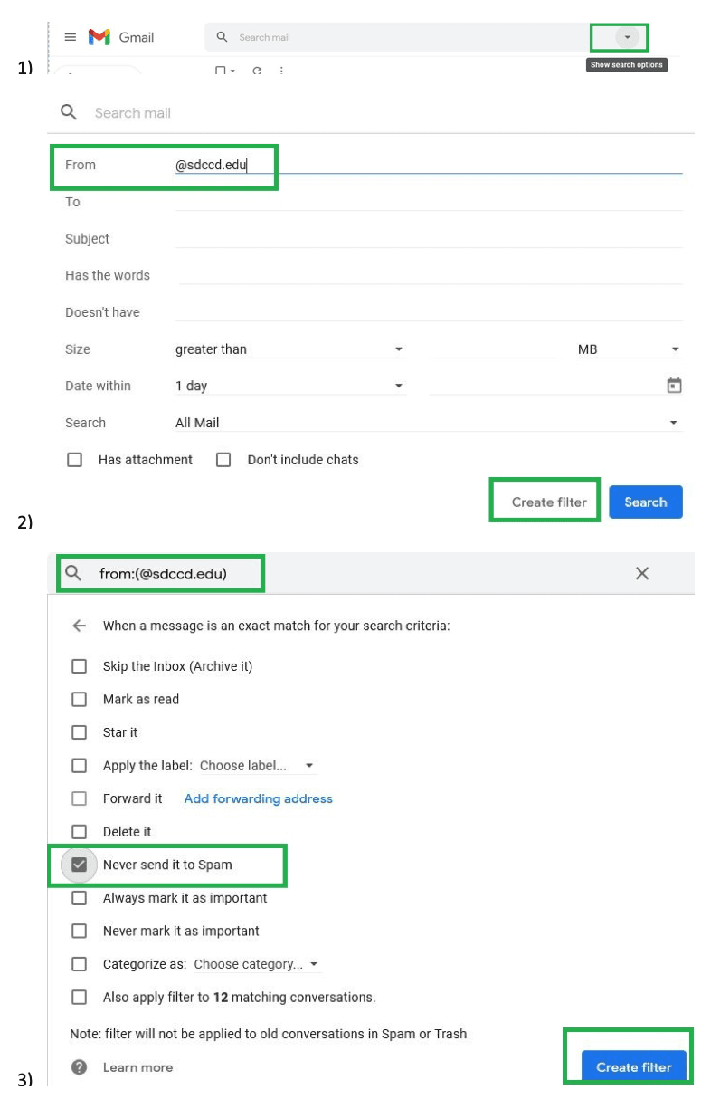The height and width of the screenshot is (1099, 720).
Task: Click the Add forwarding address link
Action: click(x=258, y=798)
